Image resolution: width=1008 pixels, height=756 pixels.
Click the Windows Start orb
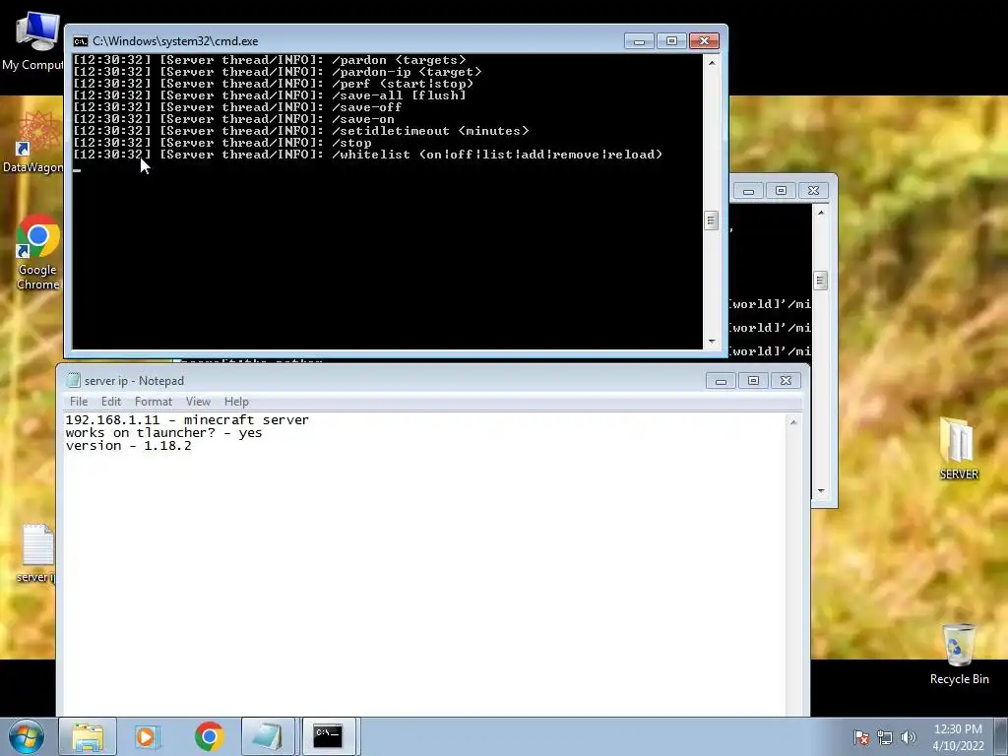click(x=27, y=736)
